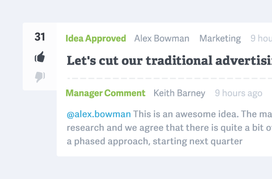Click the comment's 9 hours ago timestamp
Screen dimensions: 272x179
238,93
